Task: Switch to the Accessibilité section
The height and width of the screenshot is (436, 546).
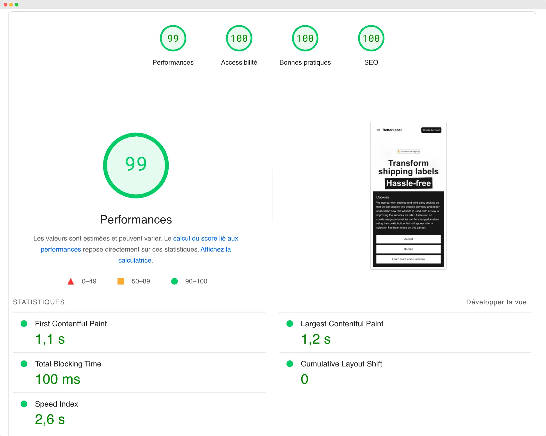Action: pyautogui.click(x=239, y=62)
